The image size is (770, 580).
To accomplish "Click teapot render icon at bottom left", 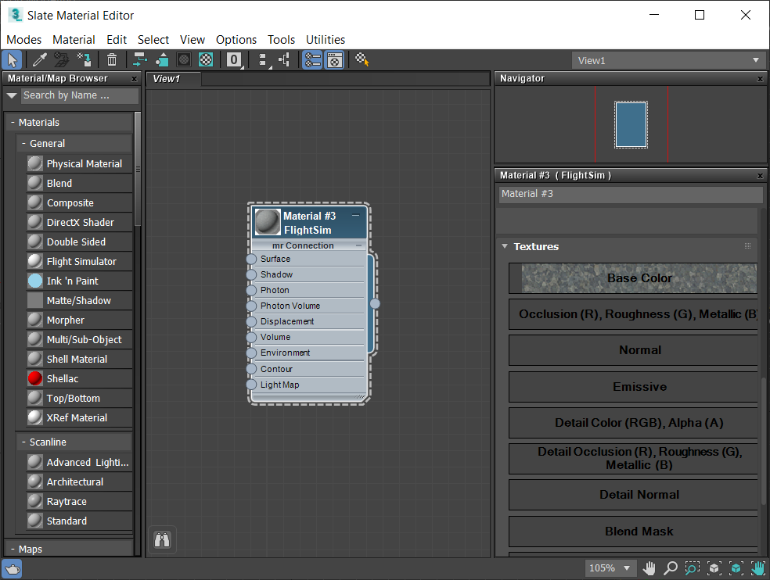I will pos(13,569).
